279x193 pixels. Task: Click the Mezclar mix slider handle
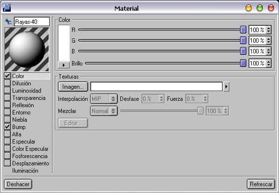(x=200, y=111)
